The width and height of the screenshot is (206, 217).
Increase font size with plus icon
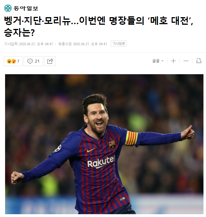[x=173, y=61]
